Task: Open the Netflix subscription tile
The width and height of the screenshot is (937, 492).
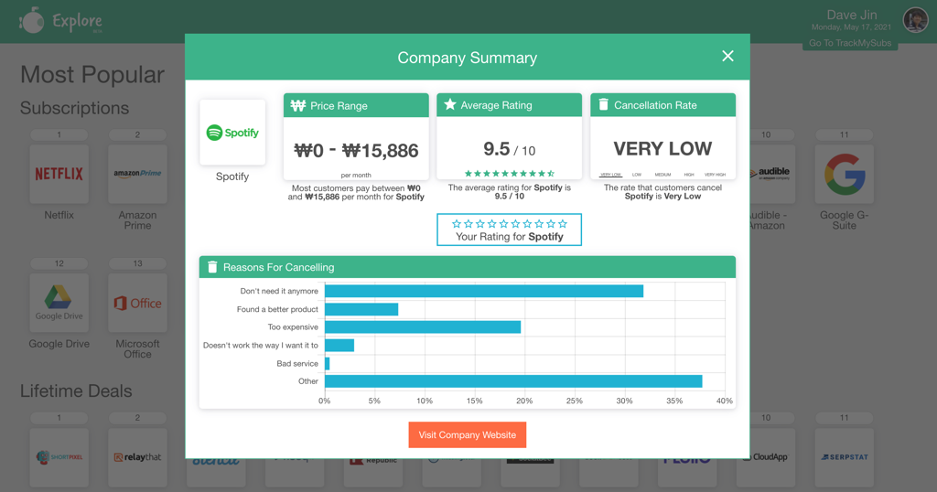Action: click(59, 174)
